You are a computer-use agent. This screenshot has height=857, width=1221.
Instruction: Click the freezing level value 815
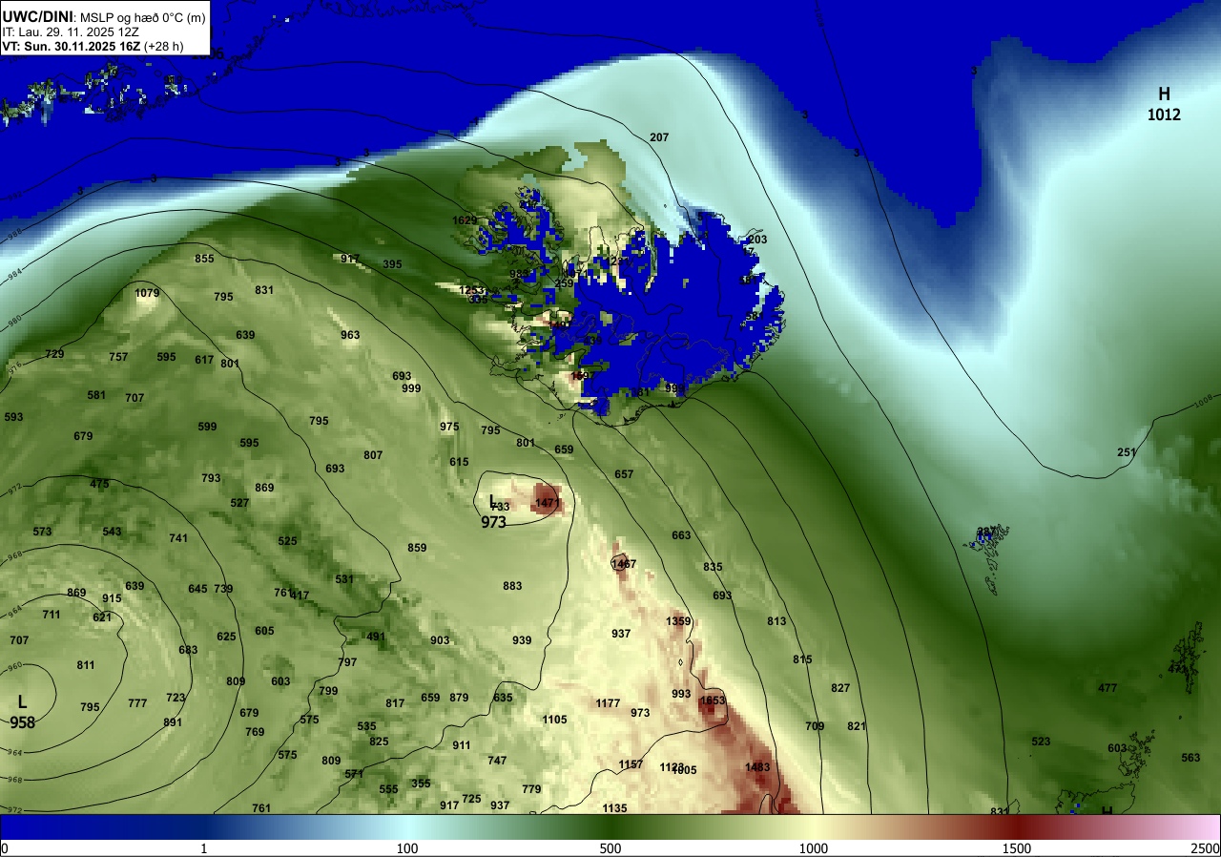tap(802, 659)
